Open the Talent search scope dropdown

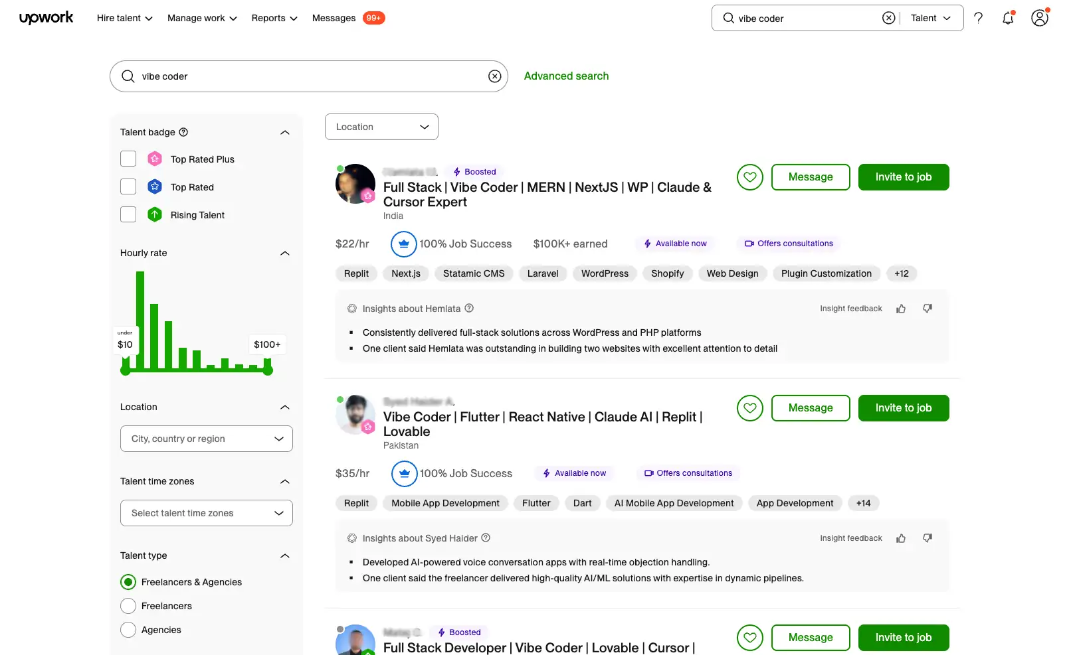929,18
